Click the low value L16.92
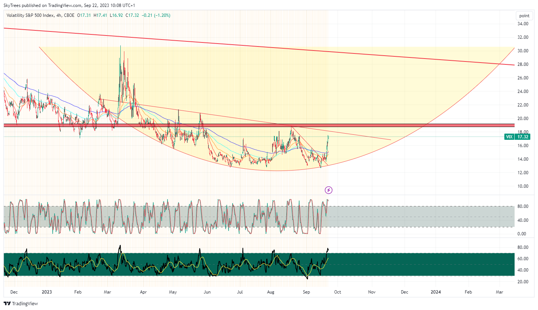This screenshot has width=538, height=310. [x=116, y=15]
